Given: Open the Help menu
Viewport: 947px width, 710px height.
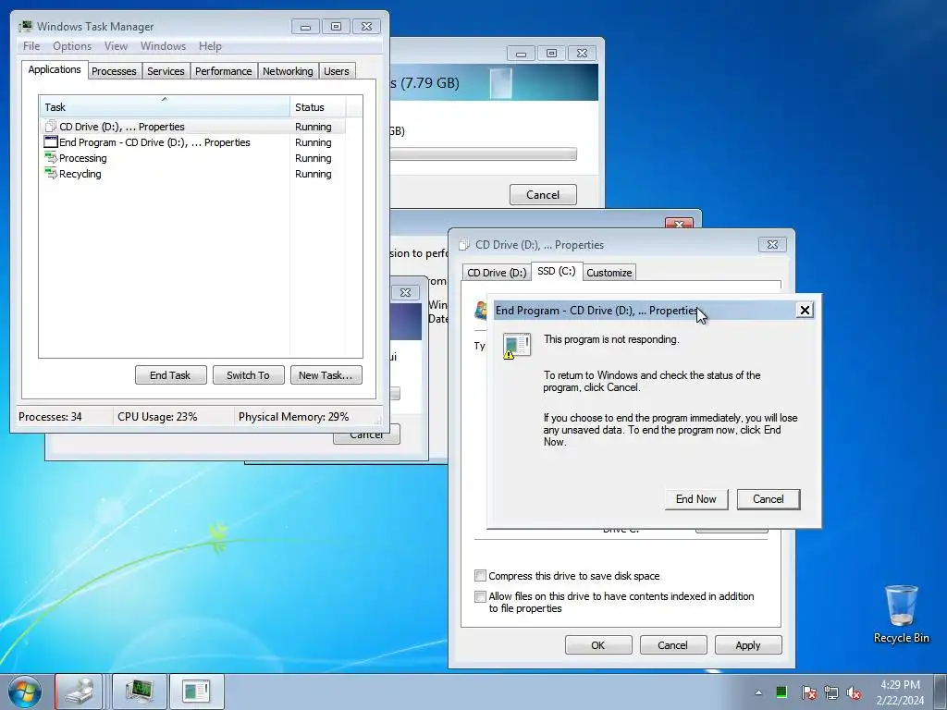Looking at the screenshot, I should (x=210, y=46).
